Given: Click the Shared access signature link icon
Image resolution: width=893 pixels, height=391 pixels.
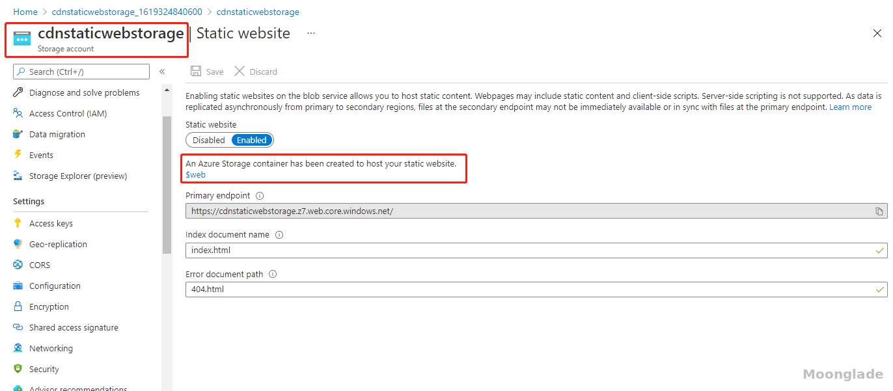Looking at the screenshot, I should tap(18, 327).
